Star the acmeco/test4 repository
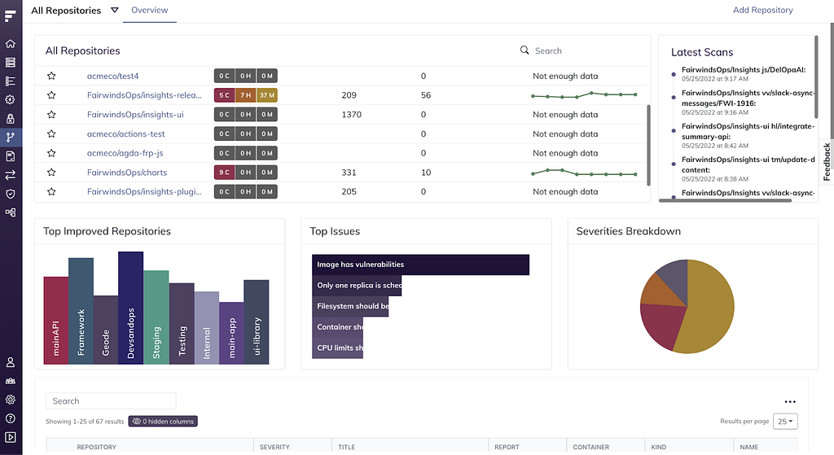The image size is (834, 455). point(51,76)
